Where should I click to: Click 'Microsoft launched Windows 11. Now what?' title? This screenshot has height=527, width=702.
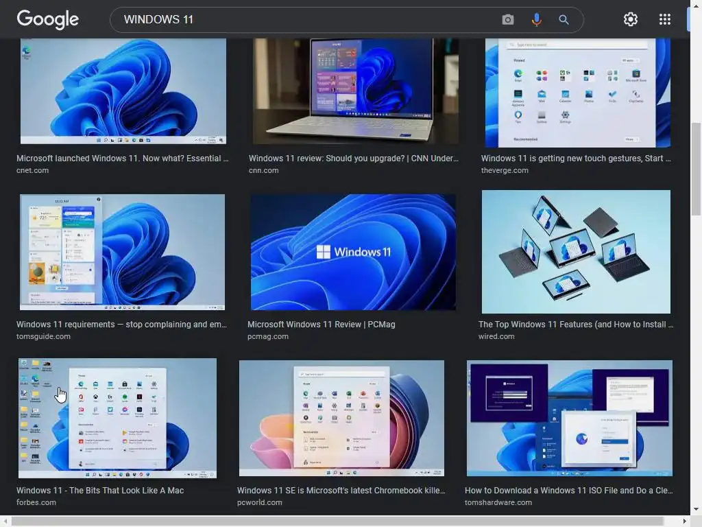pyautogui.click(x=122, y=159)
